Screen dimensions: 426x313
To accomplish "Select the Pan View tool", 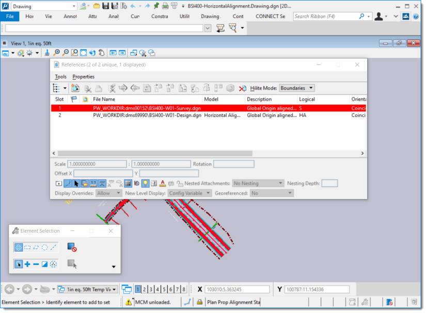I will click(x=100, y=53).
